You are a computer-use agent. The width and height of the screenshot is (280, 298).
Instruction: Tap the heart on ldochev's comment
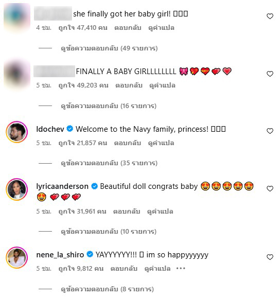[x=270, y=131]
